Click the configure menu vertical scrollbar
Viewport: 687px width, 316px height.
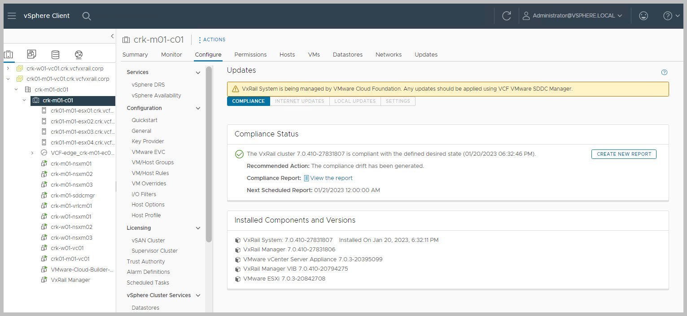(x=209, y=153)
